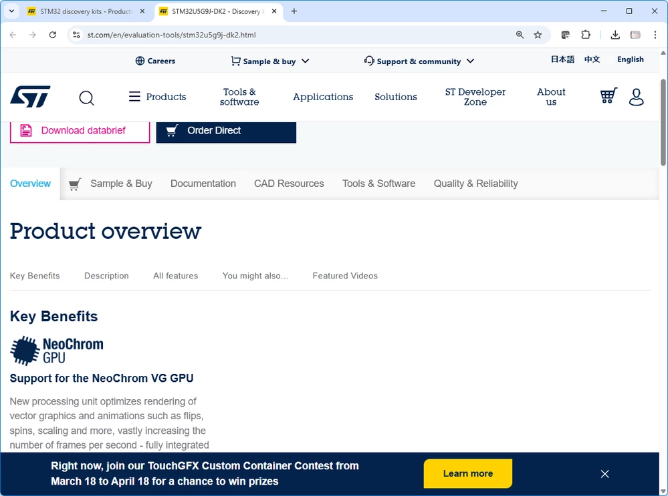Viewport: 668px width, 496px height.
Task: Open the shopping cart icon in header
Action: click(x=608, y=95)
